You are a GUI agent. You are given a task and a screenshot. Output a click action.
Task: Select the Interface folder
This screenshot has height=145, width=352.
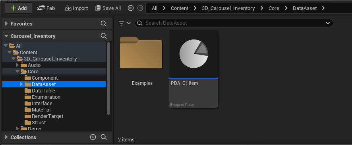54,103
